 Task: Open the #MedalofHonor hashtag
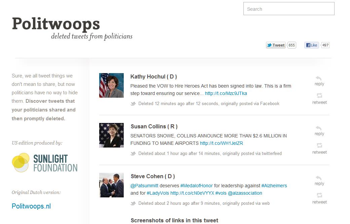(196, 186)
